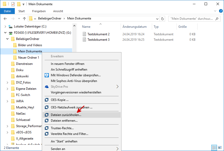Open the Ansicht ribbon tab
Image resolution: width=224 pixels, height=151 pixels.
(58, 11)
